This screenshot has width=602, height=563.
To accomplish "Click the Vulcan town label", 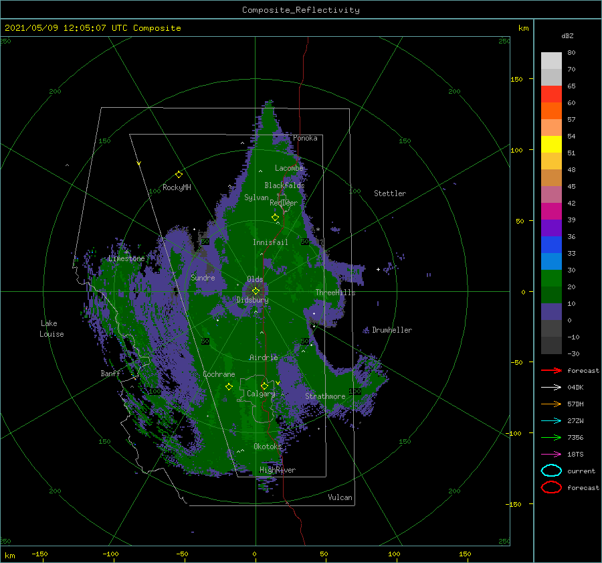I will (x=340, y=497).
